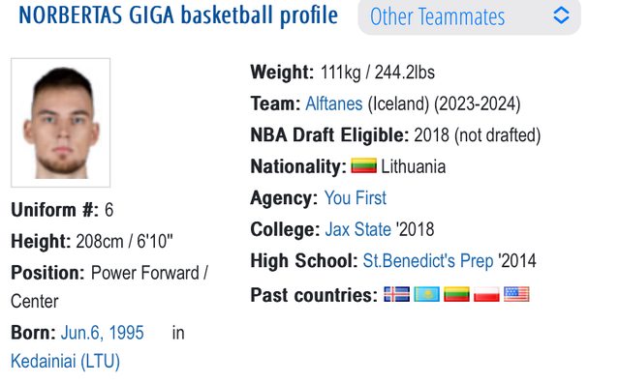
Task: Click the Iceland flag in Past countries
Action: click(396, 294)
